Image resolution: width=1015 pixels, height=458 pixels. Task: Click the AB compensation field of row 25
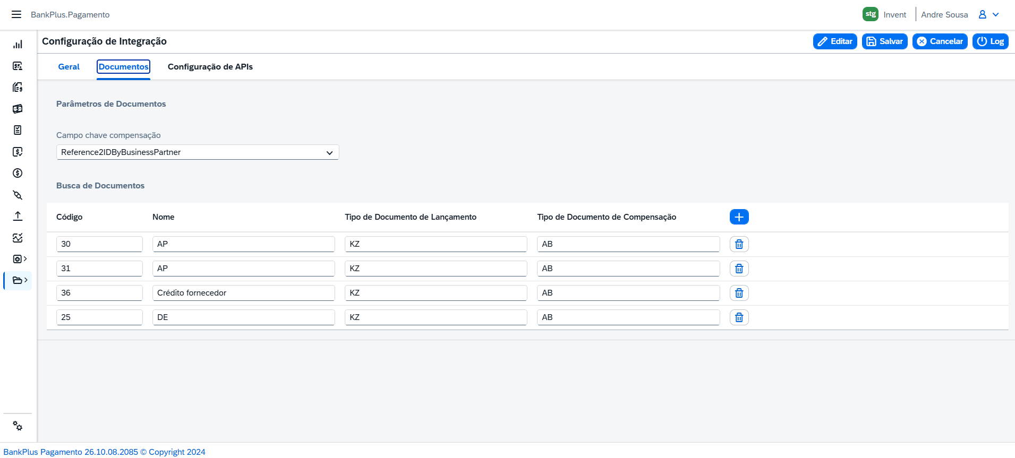[628, 317]
